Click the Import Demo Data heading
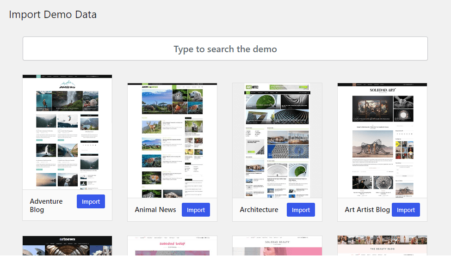 [53, 14]
